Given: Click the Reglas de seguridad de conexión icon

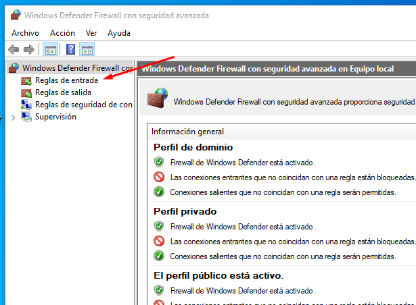Looking at the screenshot, I should (x=26, y=105).
